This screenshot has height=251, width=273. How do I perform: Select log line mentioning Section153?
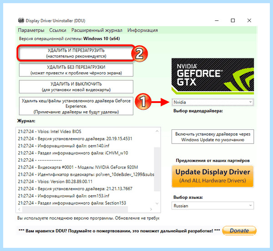coord(72,203)
